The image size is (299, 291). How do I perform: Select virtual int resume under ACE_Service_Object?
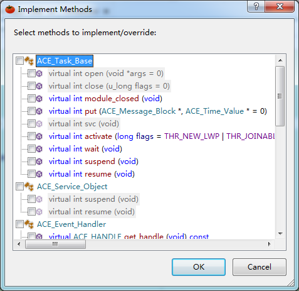pyautogui.click(x=92, y=212)
